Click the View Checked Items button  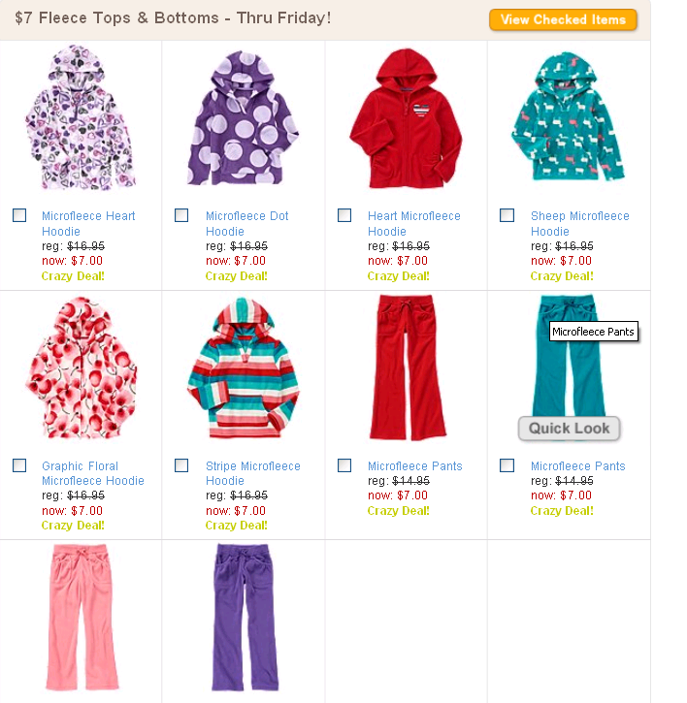point(563,19)
